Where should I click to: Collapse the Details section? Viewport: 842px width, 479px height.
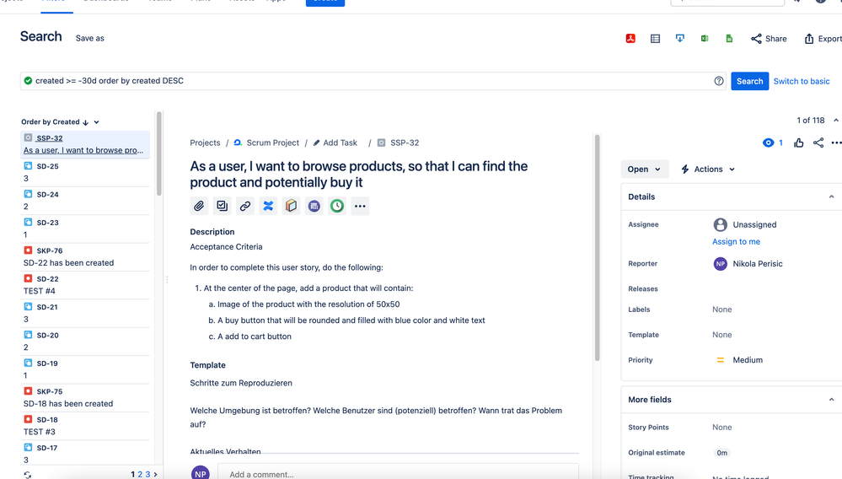[x=831, y=196]
